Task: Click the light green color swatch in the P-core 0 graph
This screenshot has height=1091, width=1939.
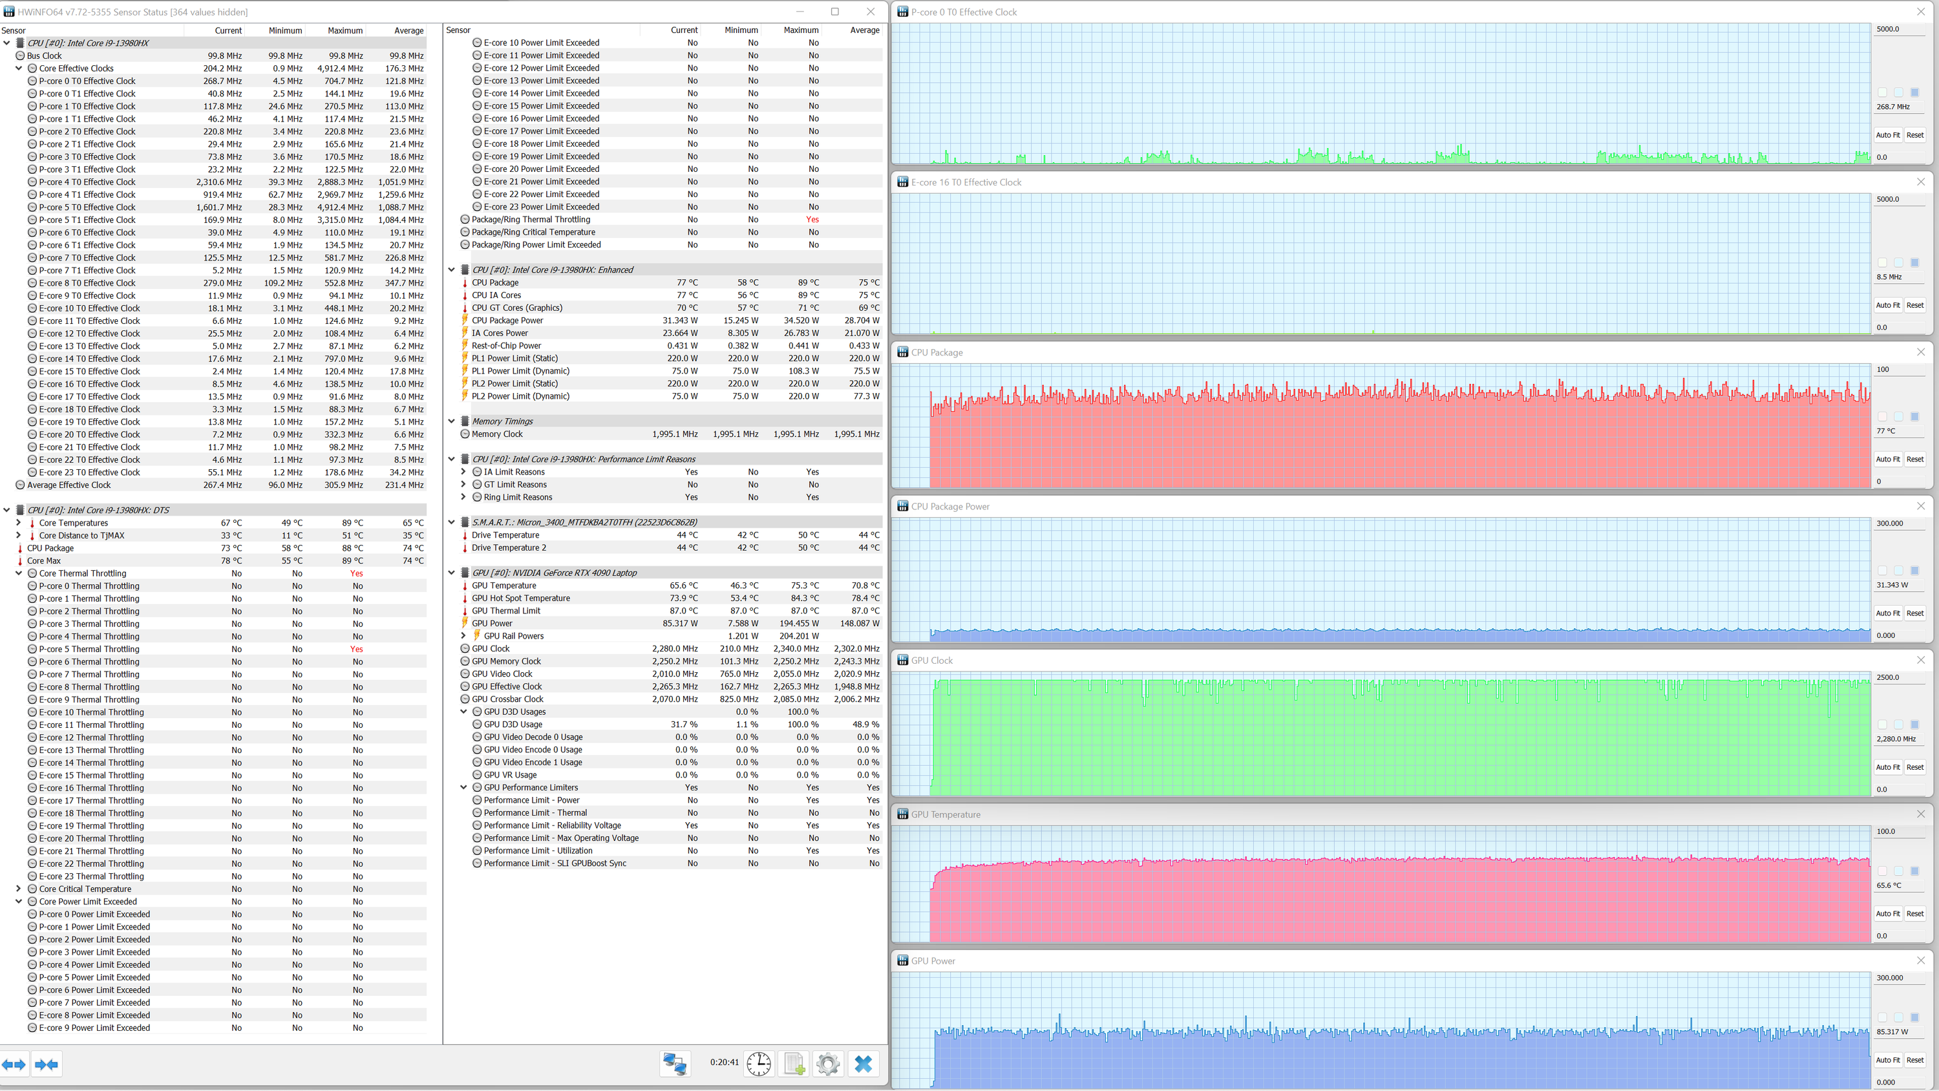Action: (1883, 92)
